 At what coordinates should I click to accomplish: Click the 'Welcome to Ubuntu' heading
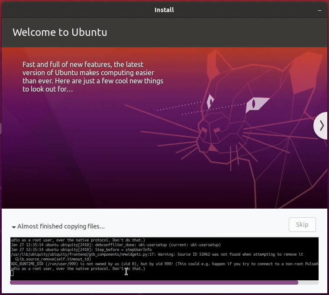tap(60, 32)
